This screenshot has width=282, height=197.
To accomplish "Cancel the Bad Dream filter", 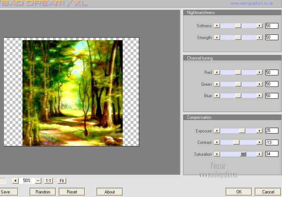I will pyautogui.click(x=268, y=192).
